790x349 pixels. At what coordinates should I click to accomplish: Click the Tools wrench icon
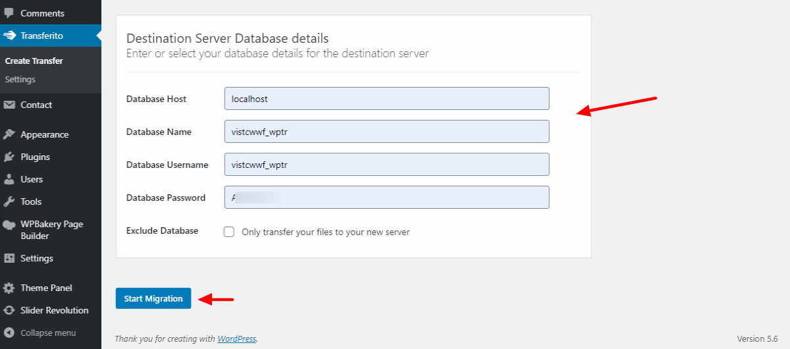tap(9, 201)
